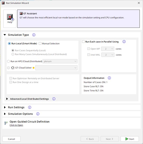Screen dimensions: 143x144
Task: Collapse the Simulation Type section
Action: point(5,35)
